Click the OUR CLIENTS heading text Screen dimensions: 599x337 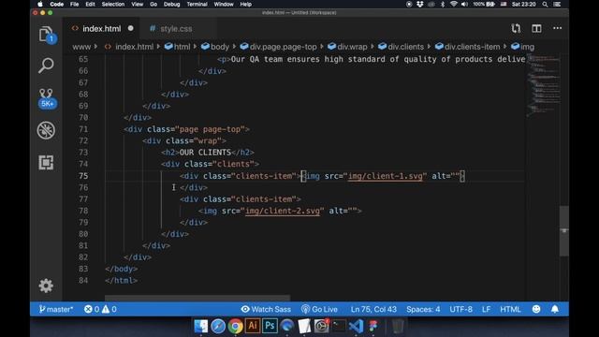click(x=205, y=153)
